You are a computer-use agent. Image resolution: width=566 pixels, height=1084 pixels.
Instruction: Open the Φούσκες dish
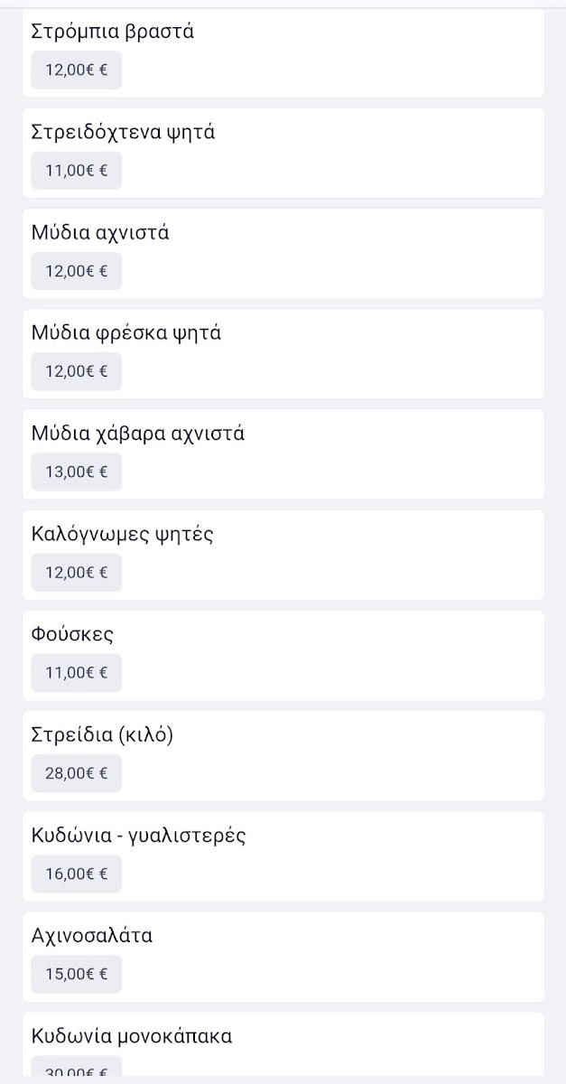coord(72,634)
